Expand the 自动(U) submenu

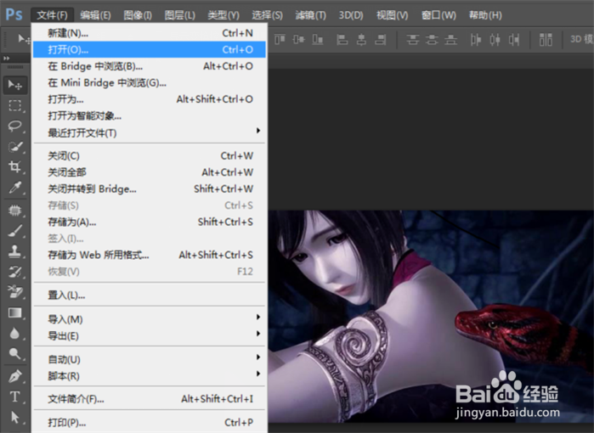258,357
